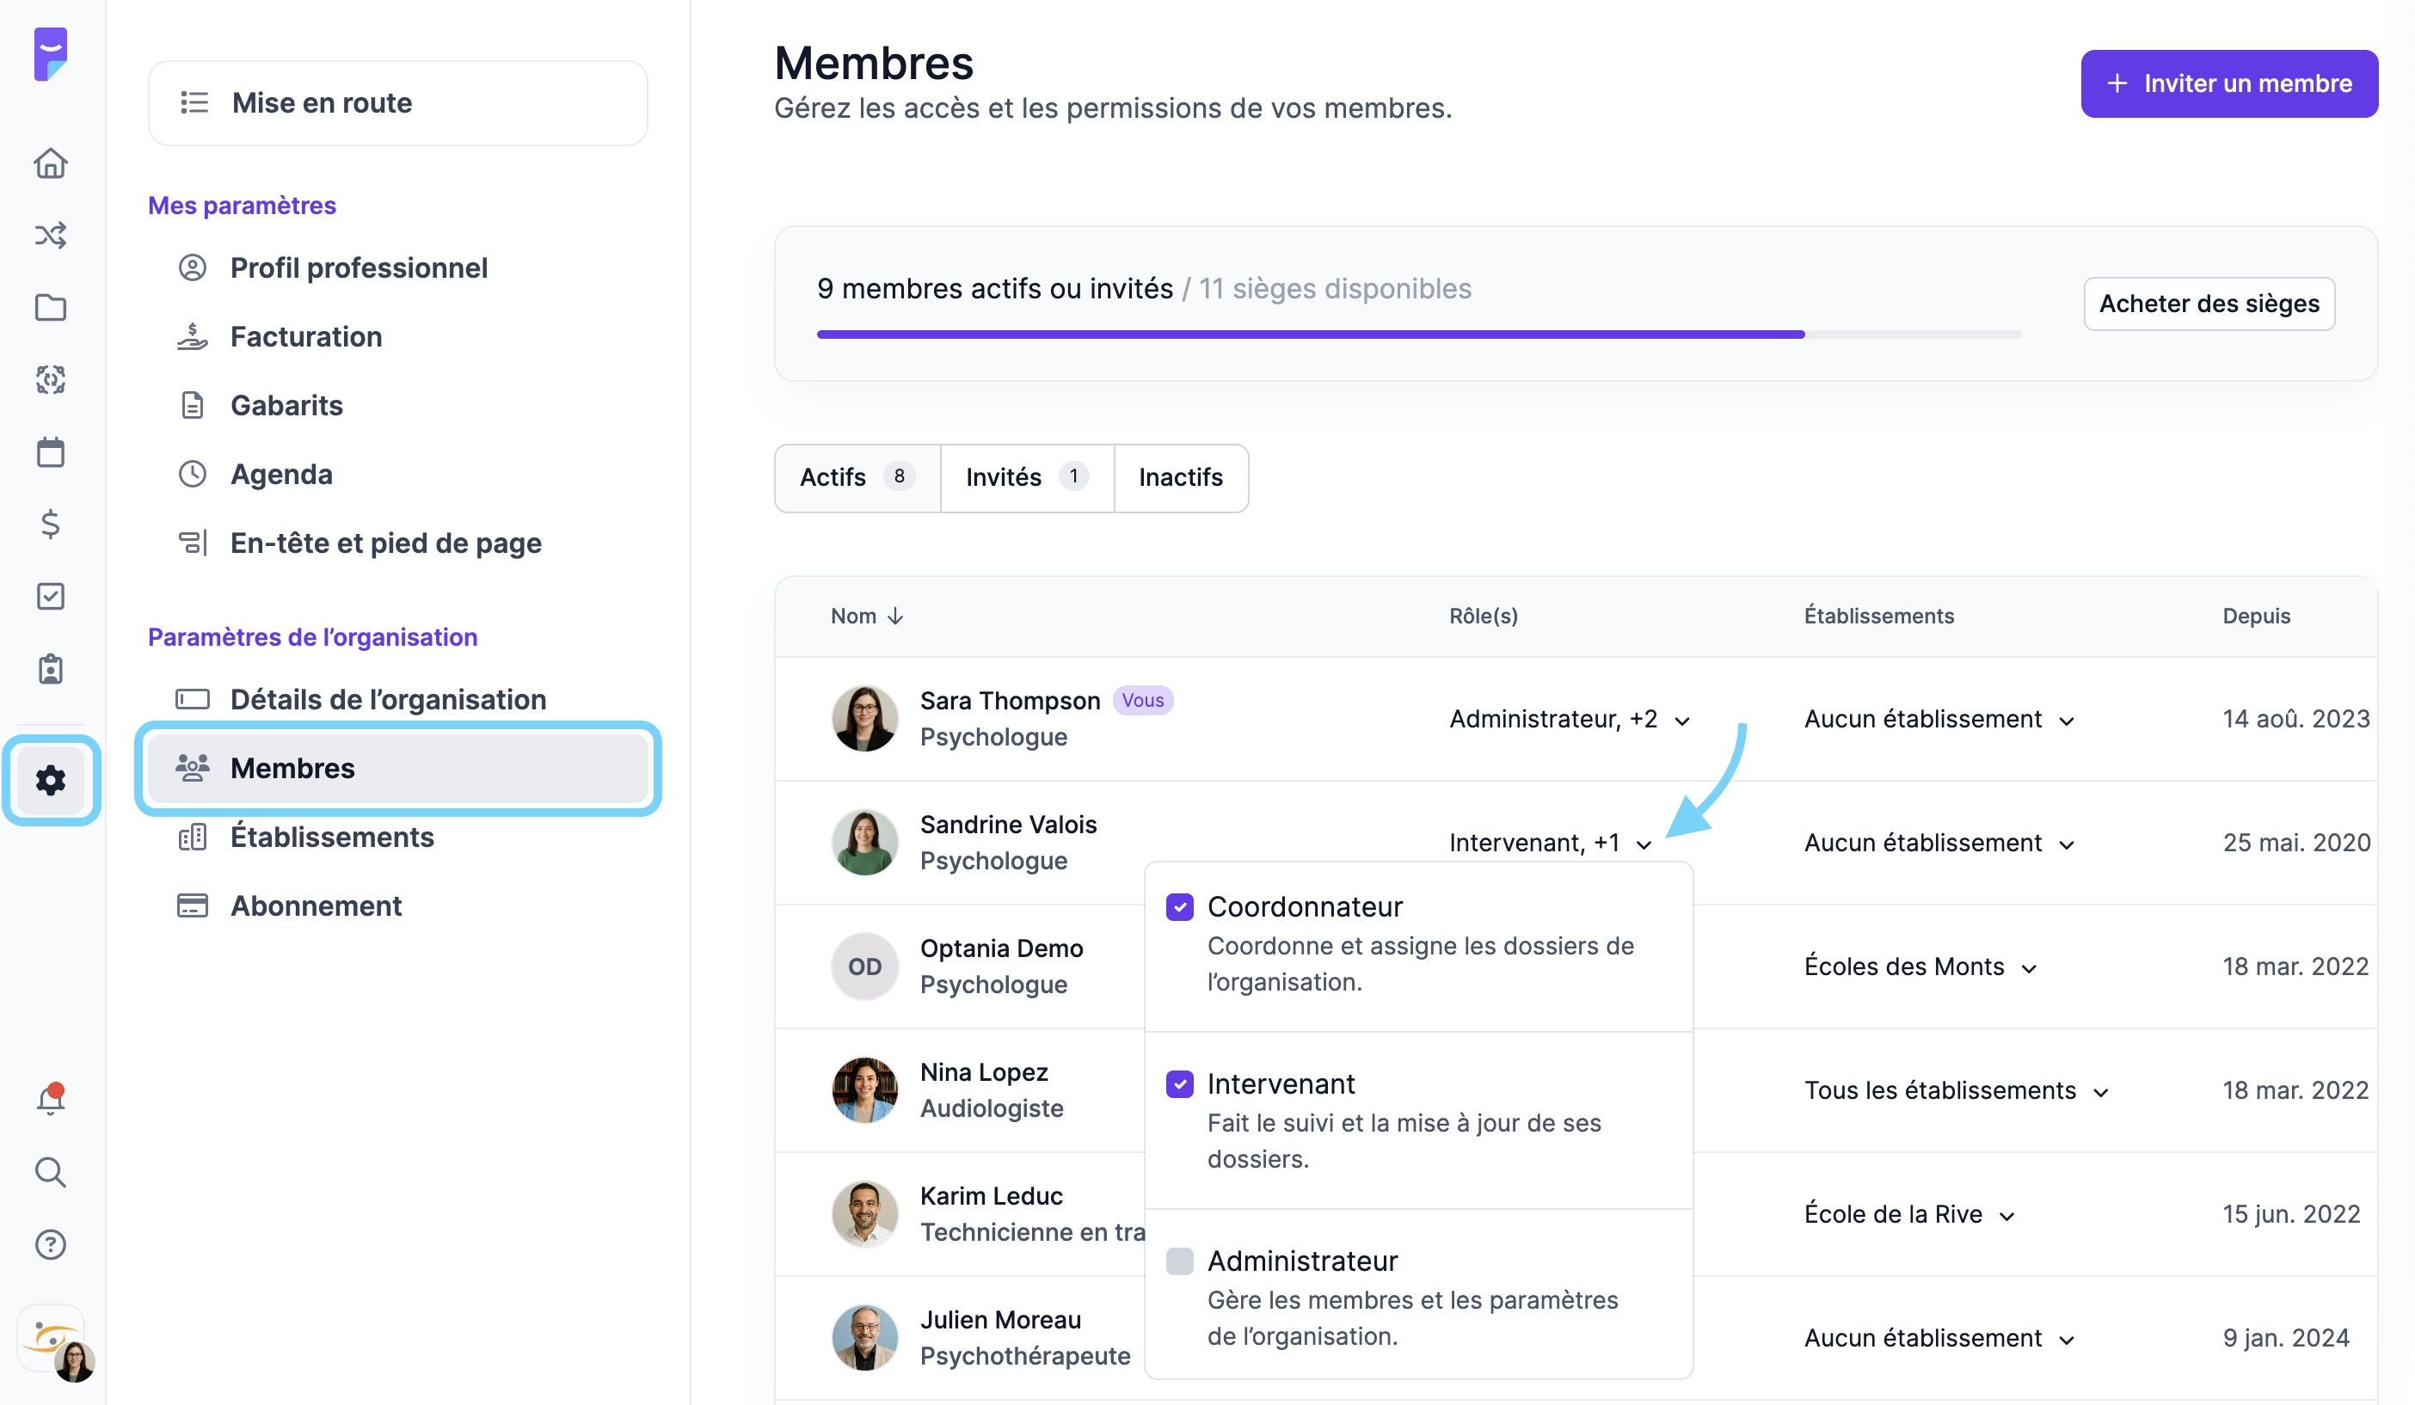Switch to the Inactifs tab
The image size is (2415, 1405).
point(1181,477)
